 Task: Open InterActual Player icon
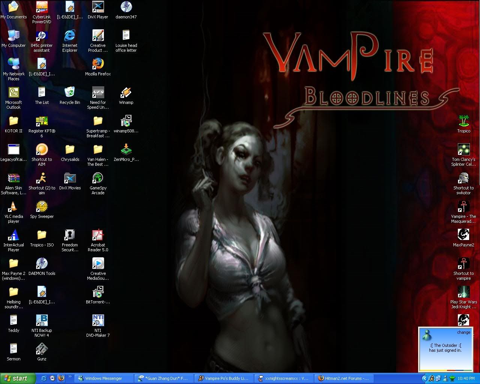coord(13,240)
